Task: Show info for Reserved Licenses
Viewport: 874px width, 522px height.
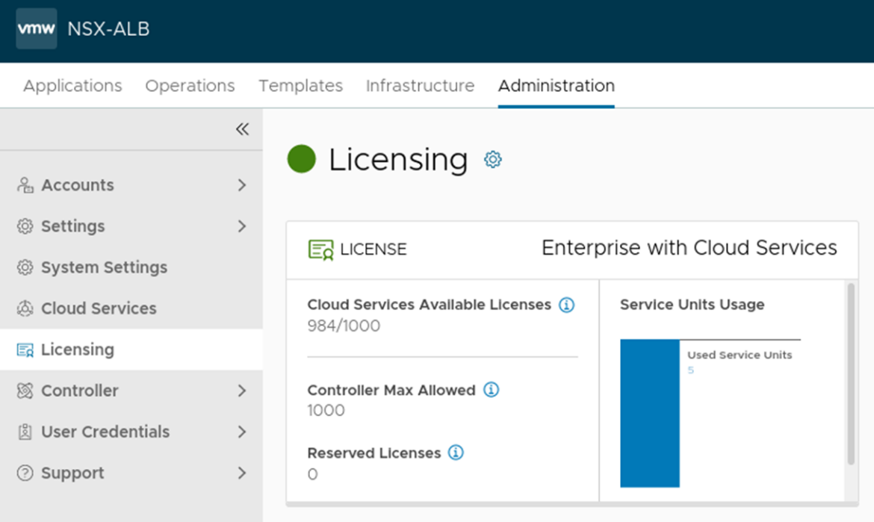Action: click(x=456, y=453)
